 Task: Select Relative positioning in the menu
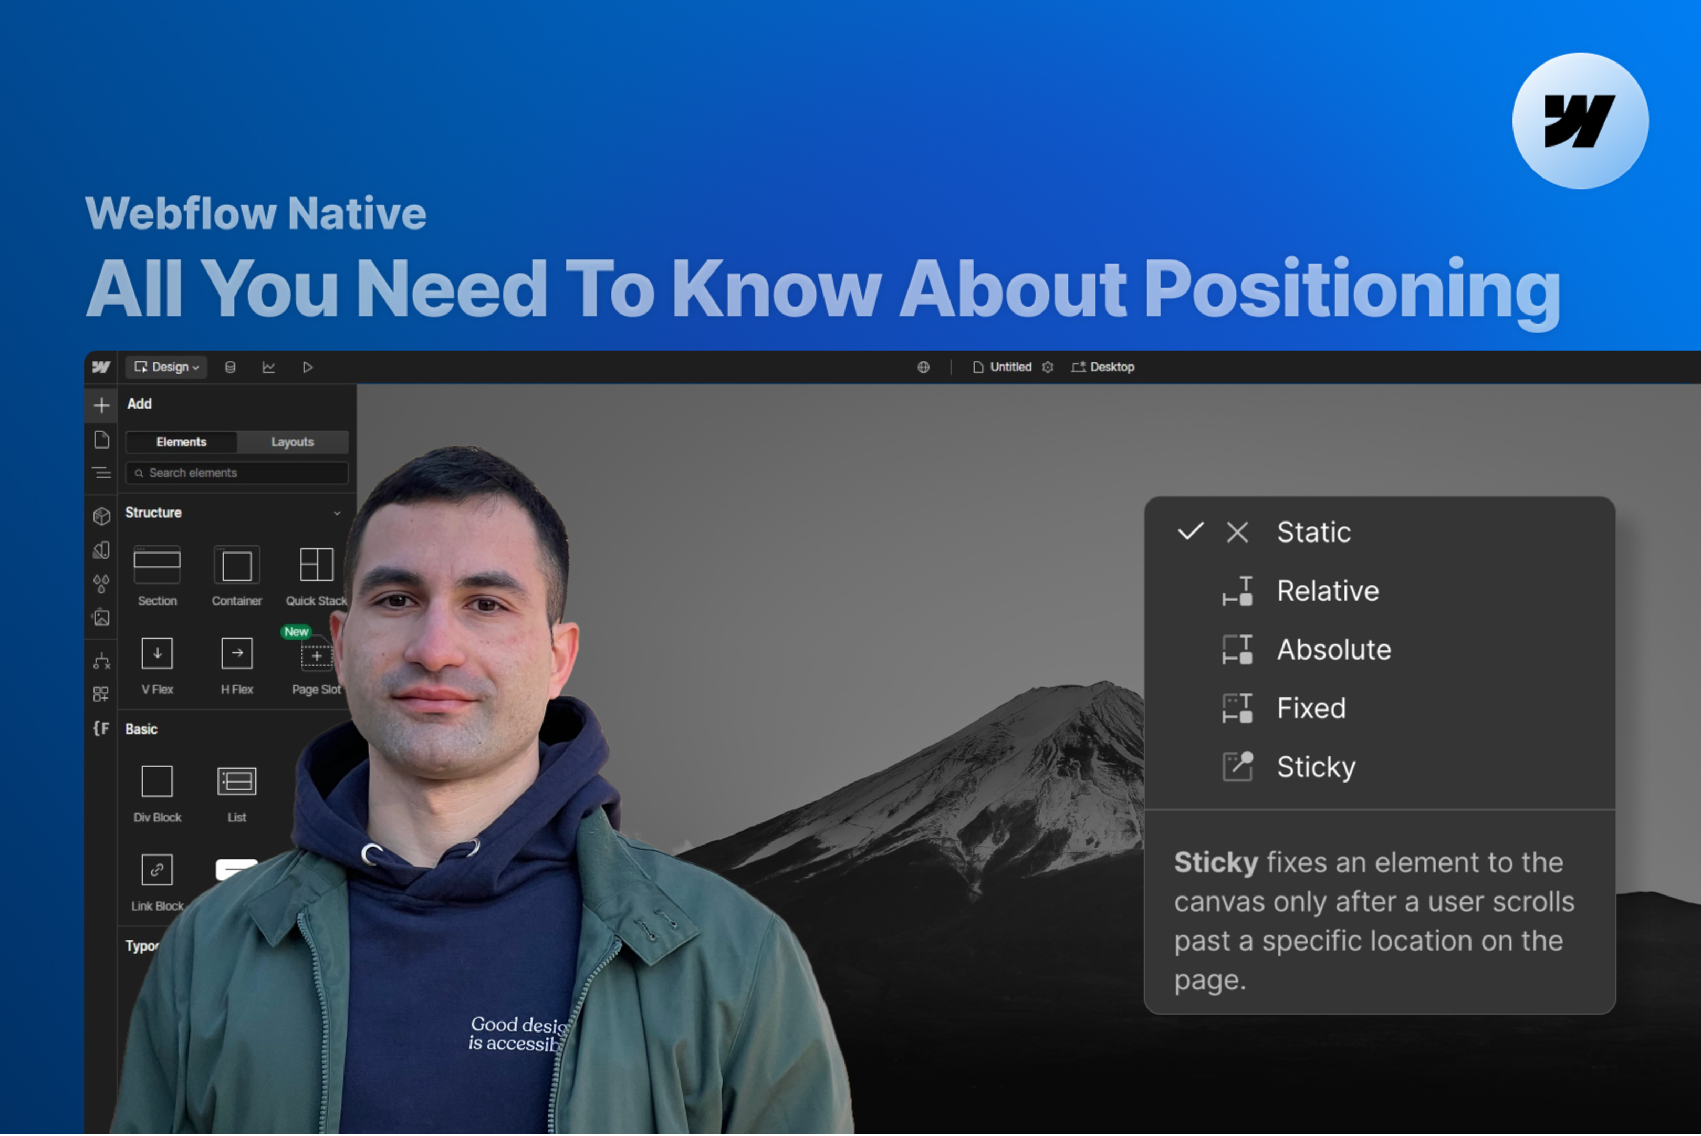click(x=1328, y=591)
